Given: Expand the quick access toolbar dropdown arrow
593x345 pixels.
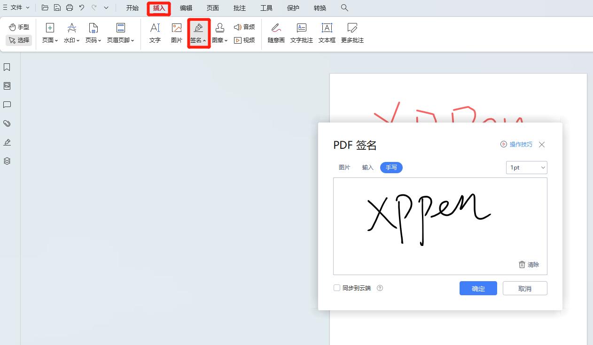Looking at the screenshot, I should (x=106, y=8).
